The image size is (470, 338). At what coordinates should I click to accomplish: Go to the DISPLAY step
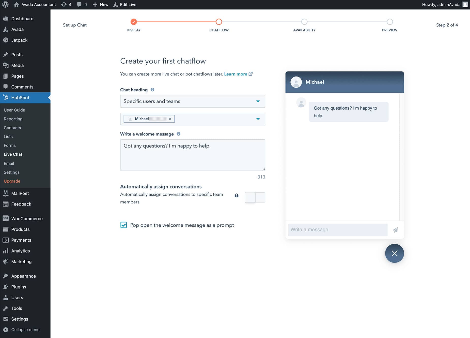(x=134, y=22)
